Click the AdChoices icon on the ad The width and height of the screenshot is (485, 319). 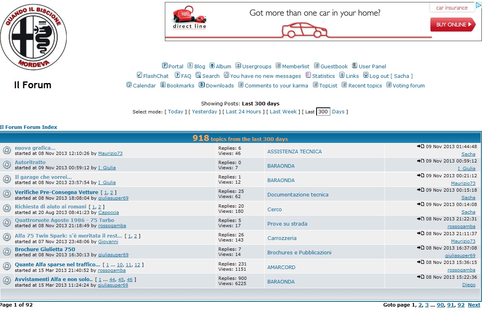[x=478, y=6]
